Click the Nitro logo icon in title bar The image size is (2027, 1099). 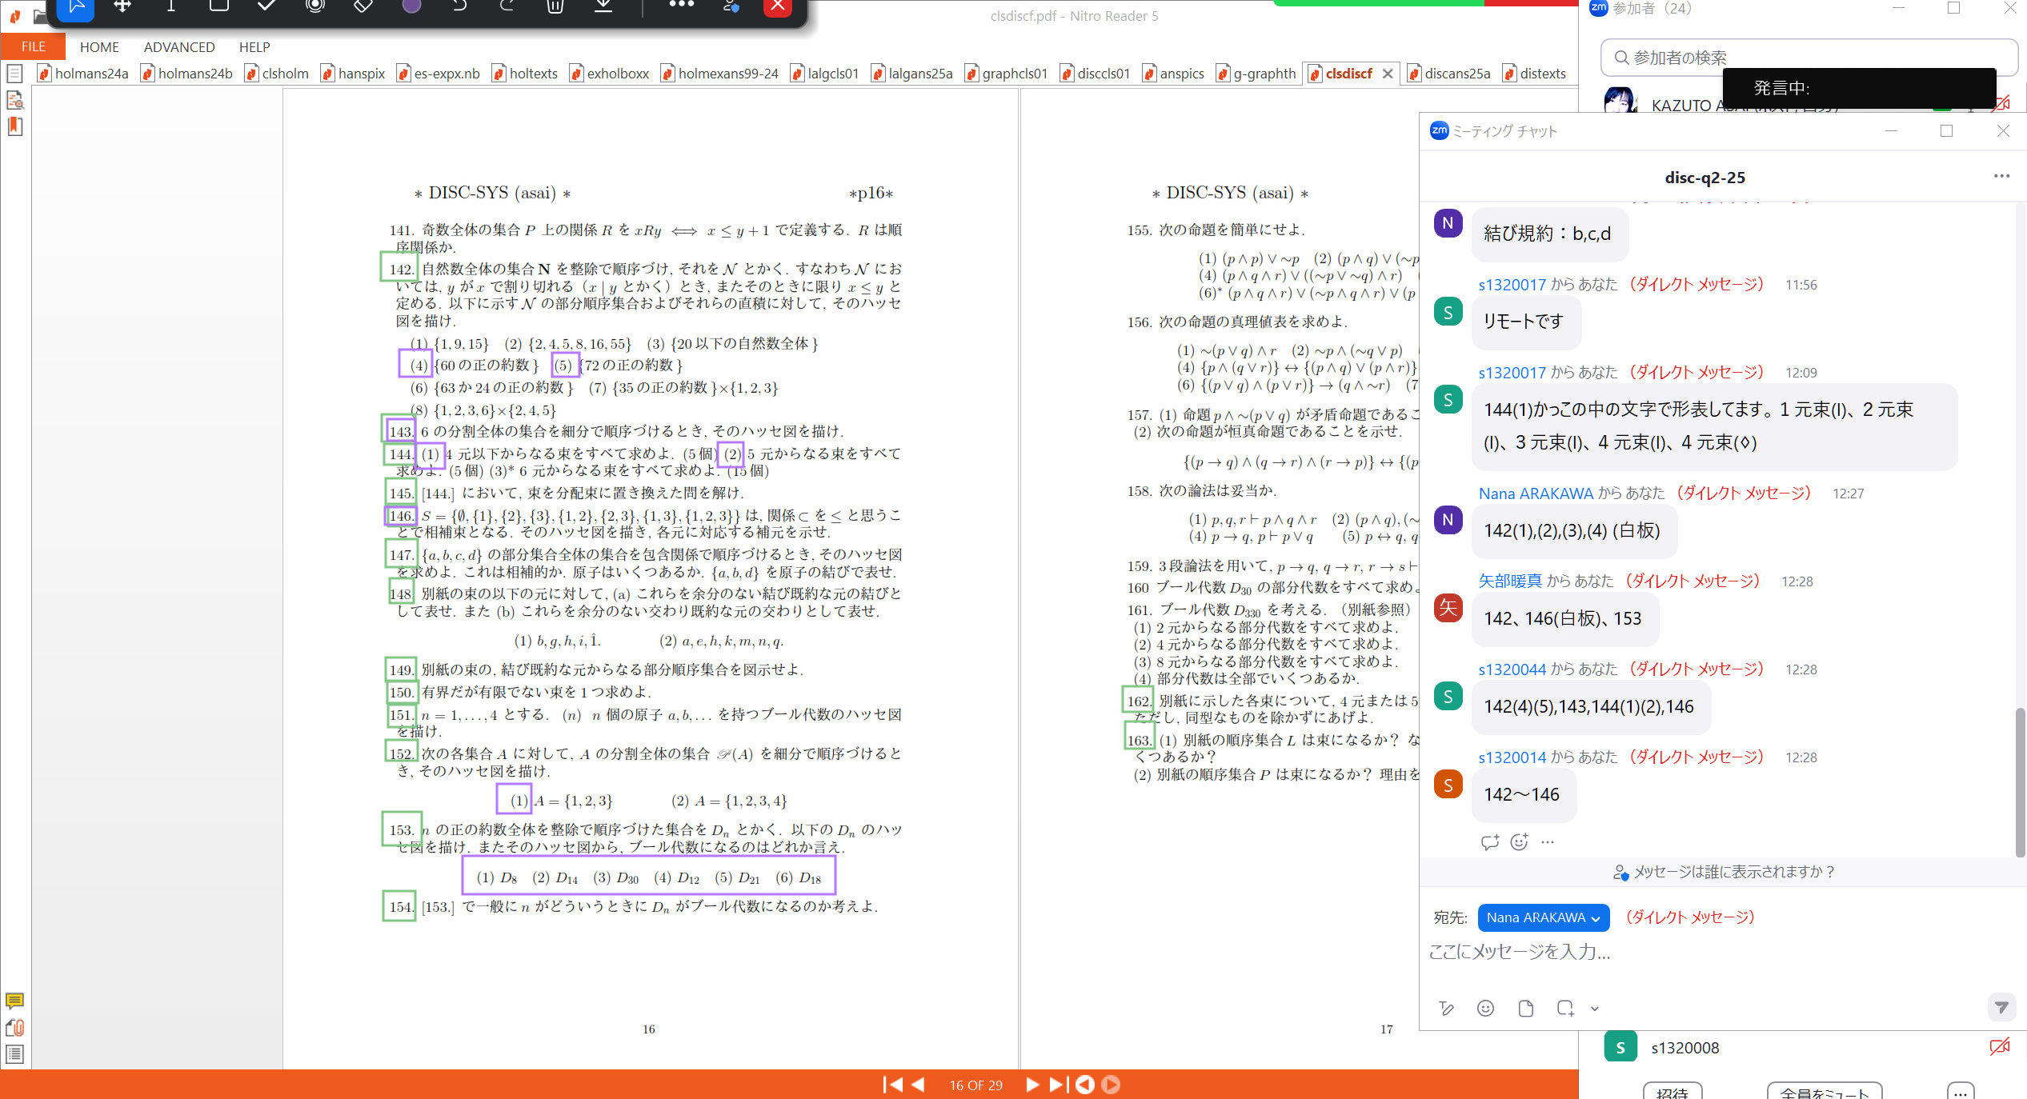(x=14, y=15)
